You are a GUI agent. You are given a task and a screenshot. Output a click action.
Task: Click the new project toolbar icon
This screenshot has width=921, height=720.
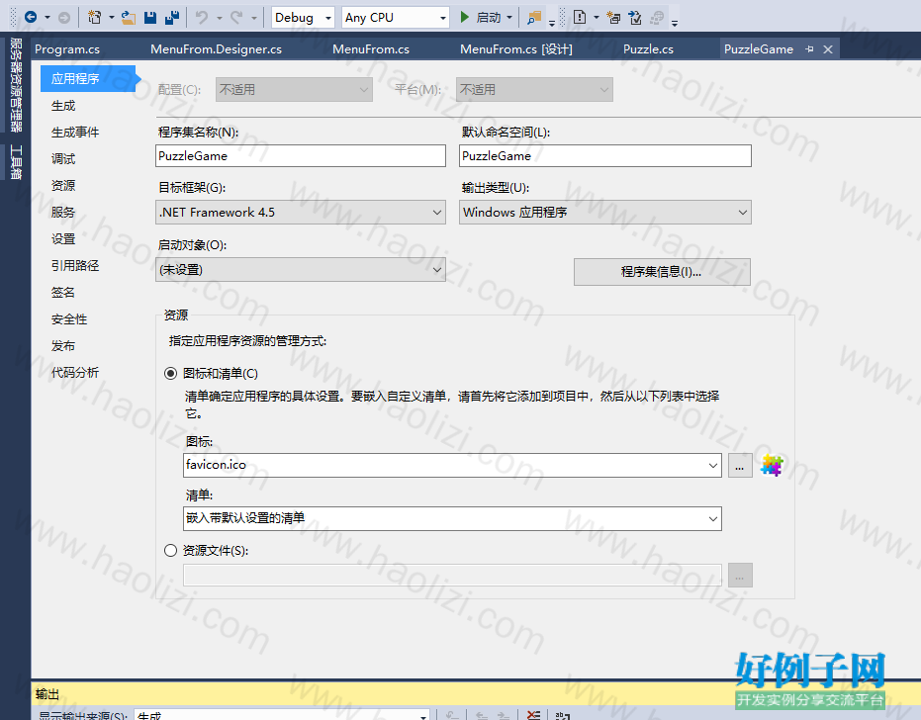[94, 18]
